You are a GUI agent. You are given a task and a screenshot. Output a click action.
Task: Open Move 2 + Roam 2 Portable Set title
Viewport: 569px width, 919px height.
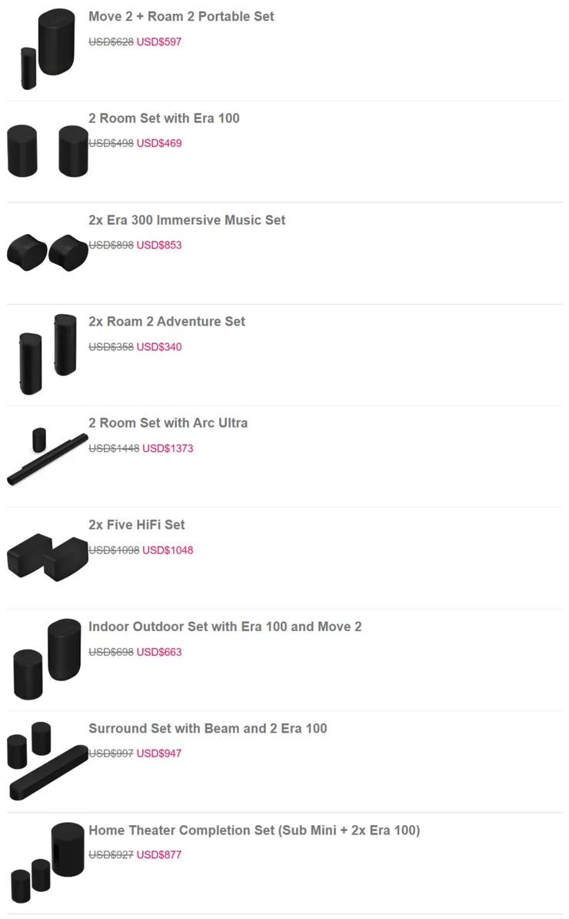[x=181, y=16]
